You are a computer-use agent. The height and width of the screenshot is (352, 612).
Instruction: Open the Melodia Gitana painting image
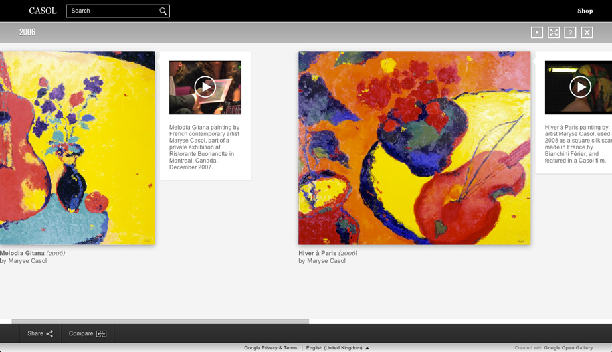tap(77, 147)
